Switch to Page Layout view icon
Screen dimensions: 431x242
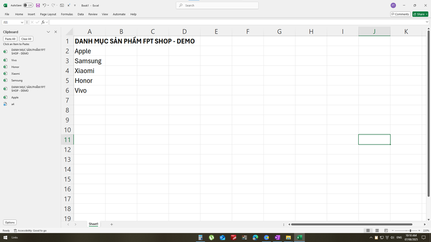click(377, 231)
